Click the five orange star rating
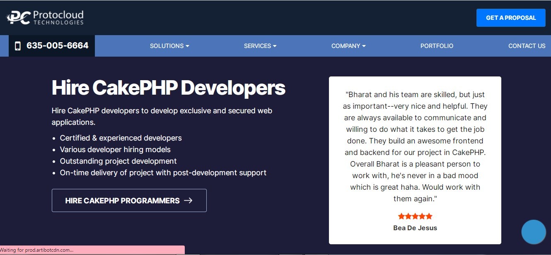The width and height of the screenshot is (551, 255). tap(415, 216)
